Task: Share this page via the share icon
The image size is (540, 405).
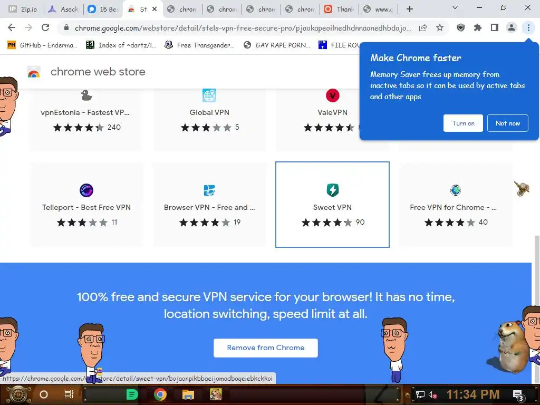Action: click(x=423, y=27)
